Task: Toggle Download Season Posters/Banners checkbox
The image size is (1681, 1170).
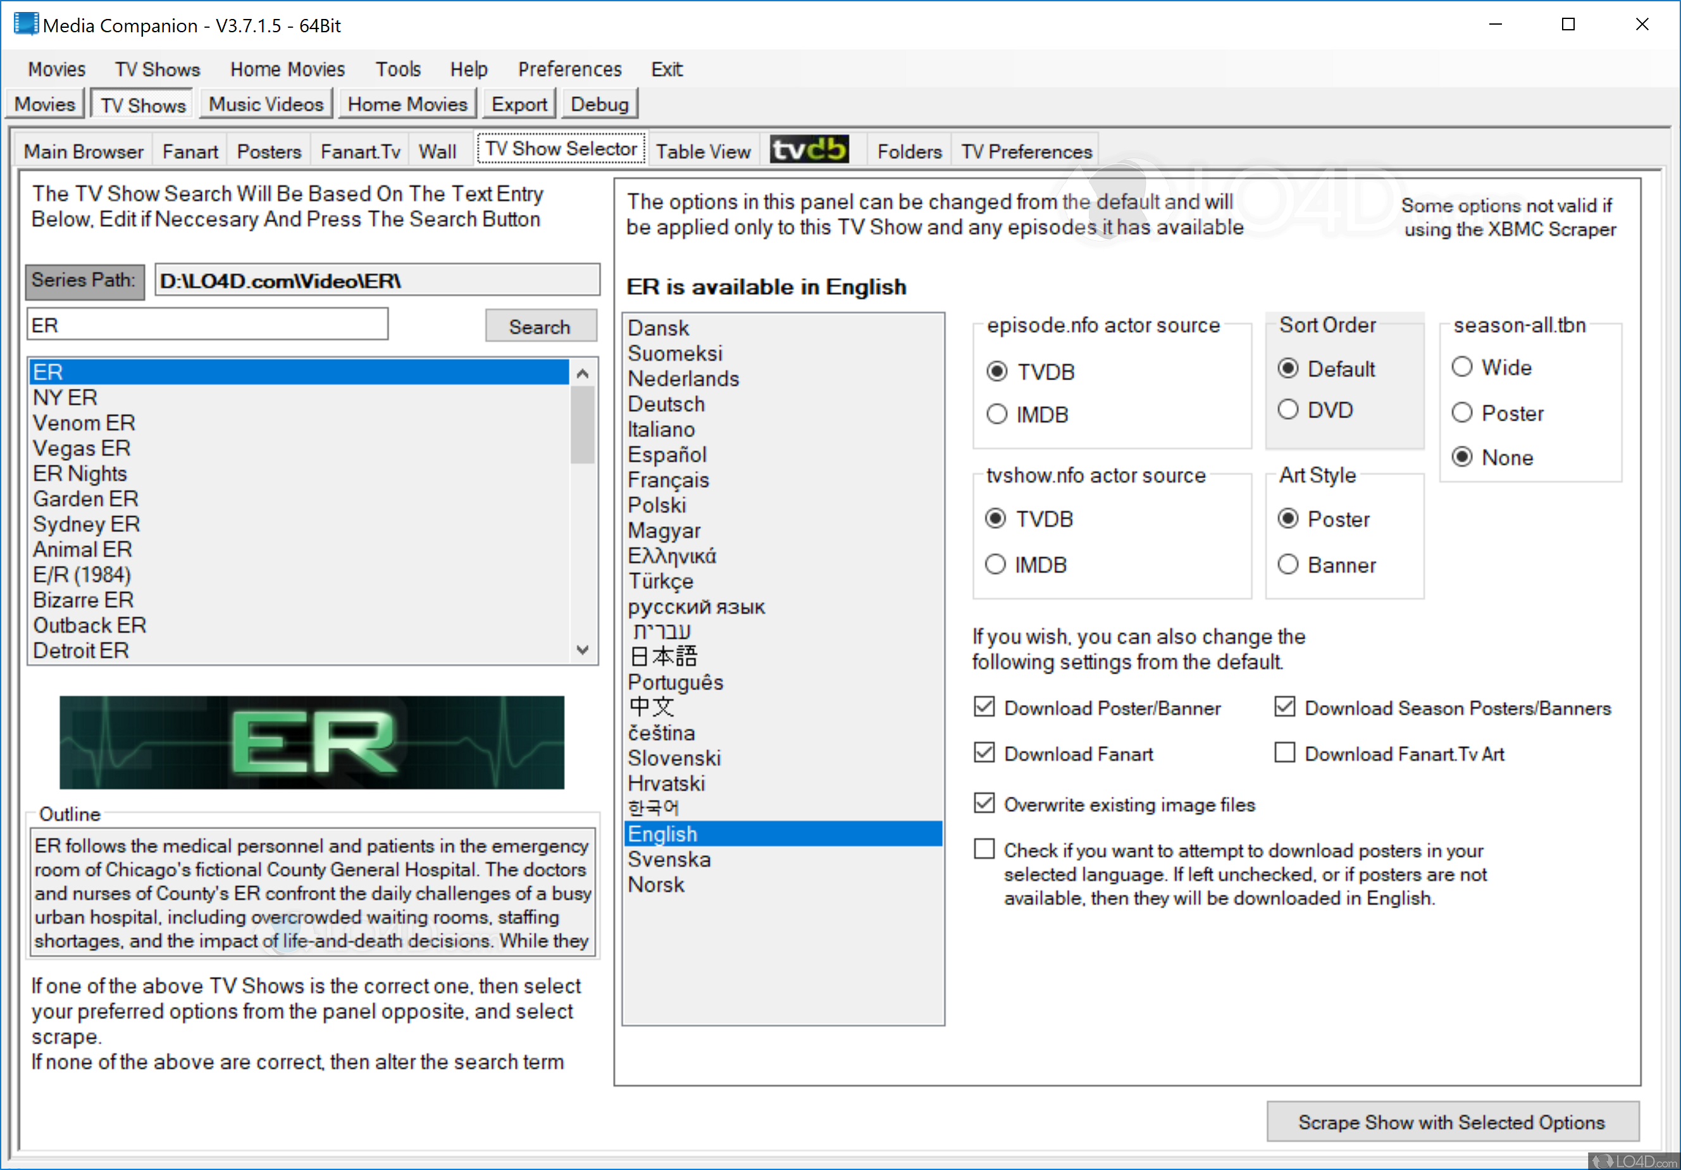Action: pos(1285,707)
